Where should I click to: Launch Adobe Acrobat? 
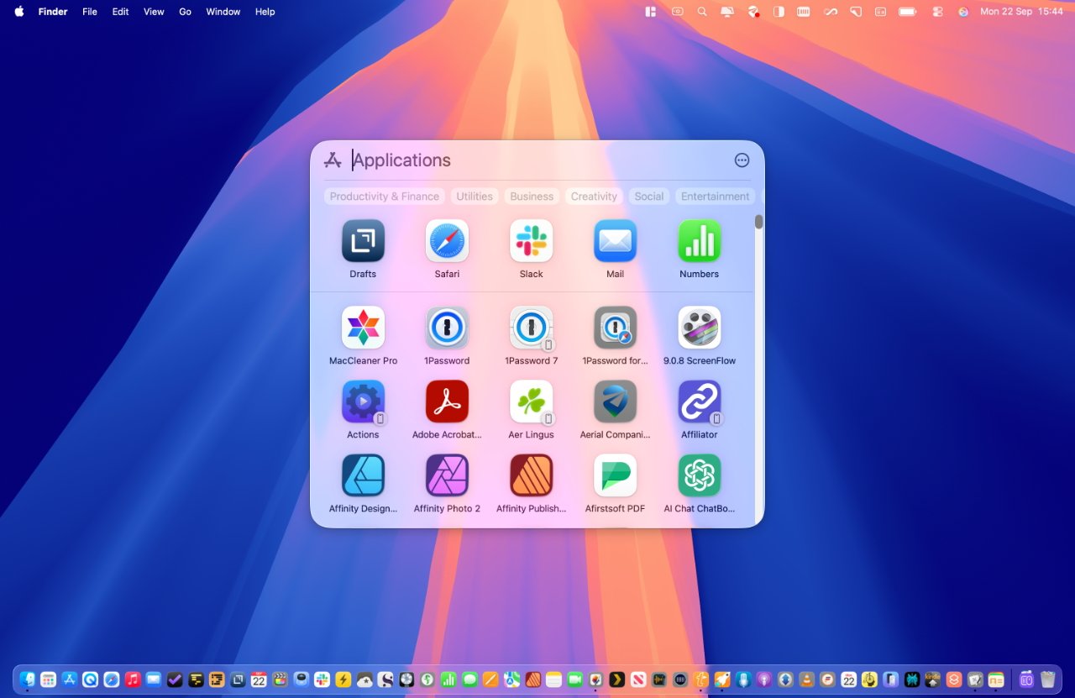(x=447, y=401)
